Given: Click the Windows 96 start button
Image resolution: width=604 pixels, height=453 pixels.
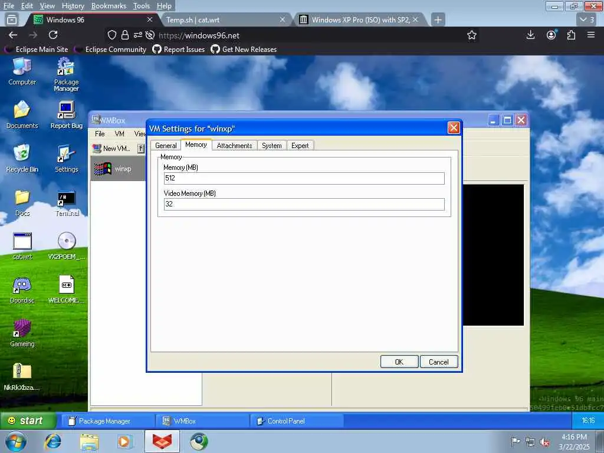Looking at the screenshot, I should click(x=28, y=421).
